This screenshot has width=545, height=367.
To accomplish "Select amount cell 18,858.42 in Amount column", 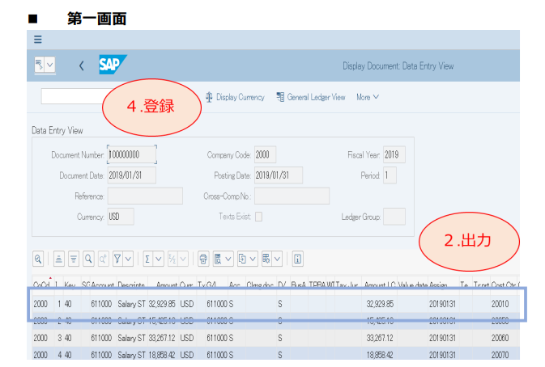I will click(162, 355).
